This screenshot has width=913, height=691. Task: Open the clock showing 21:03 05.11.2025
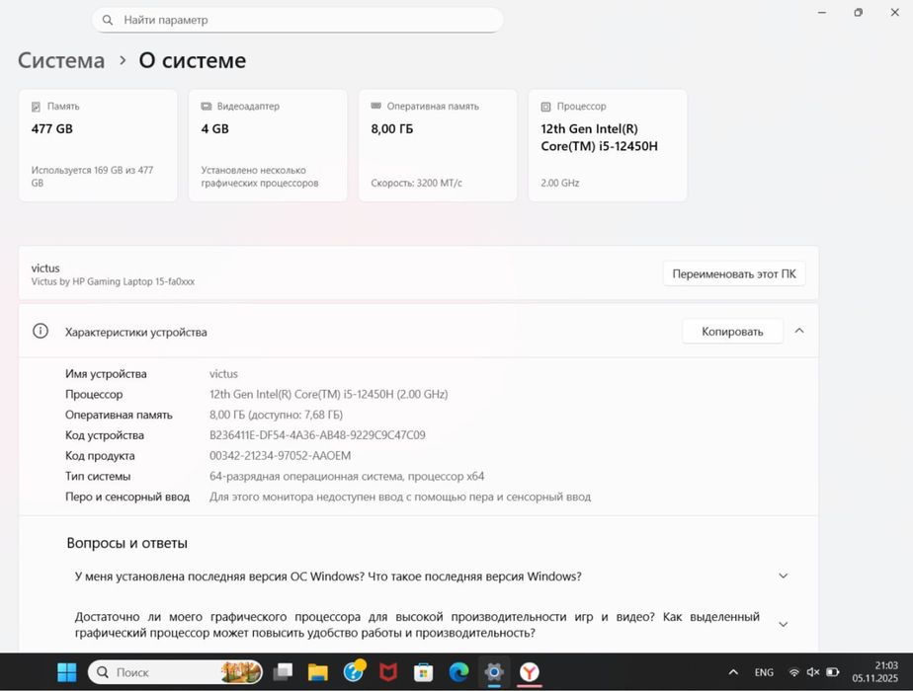(x=875, y=672)
